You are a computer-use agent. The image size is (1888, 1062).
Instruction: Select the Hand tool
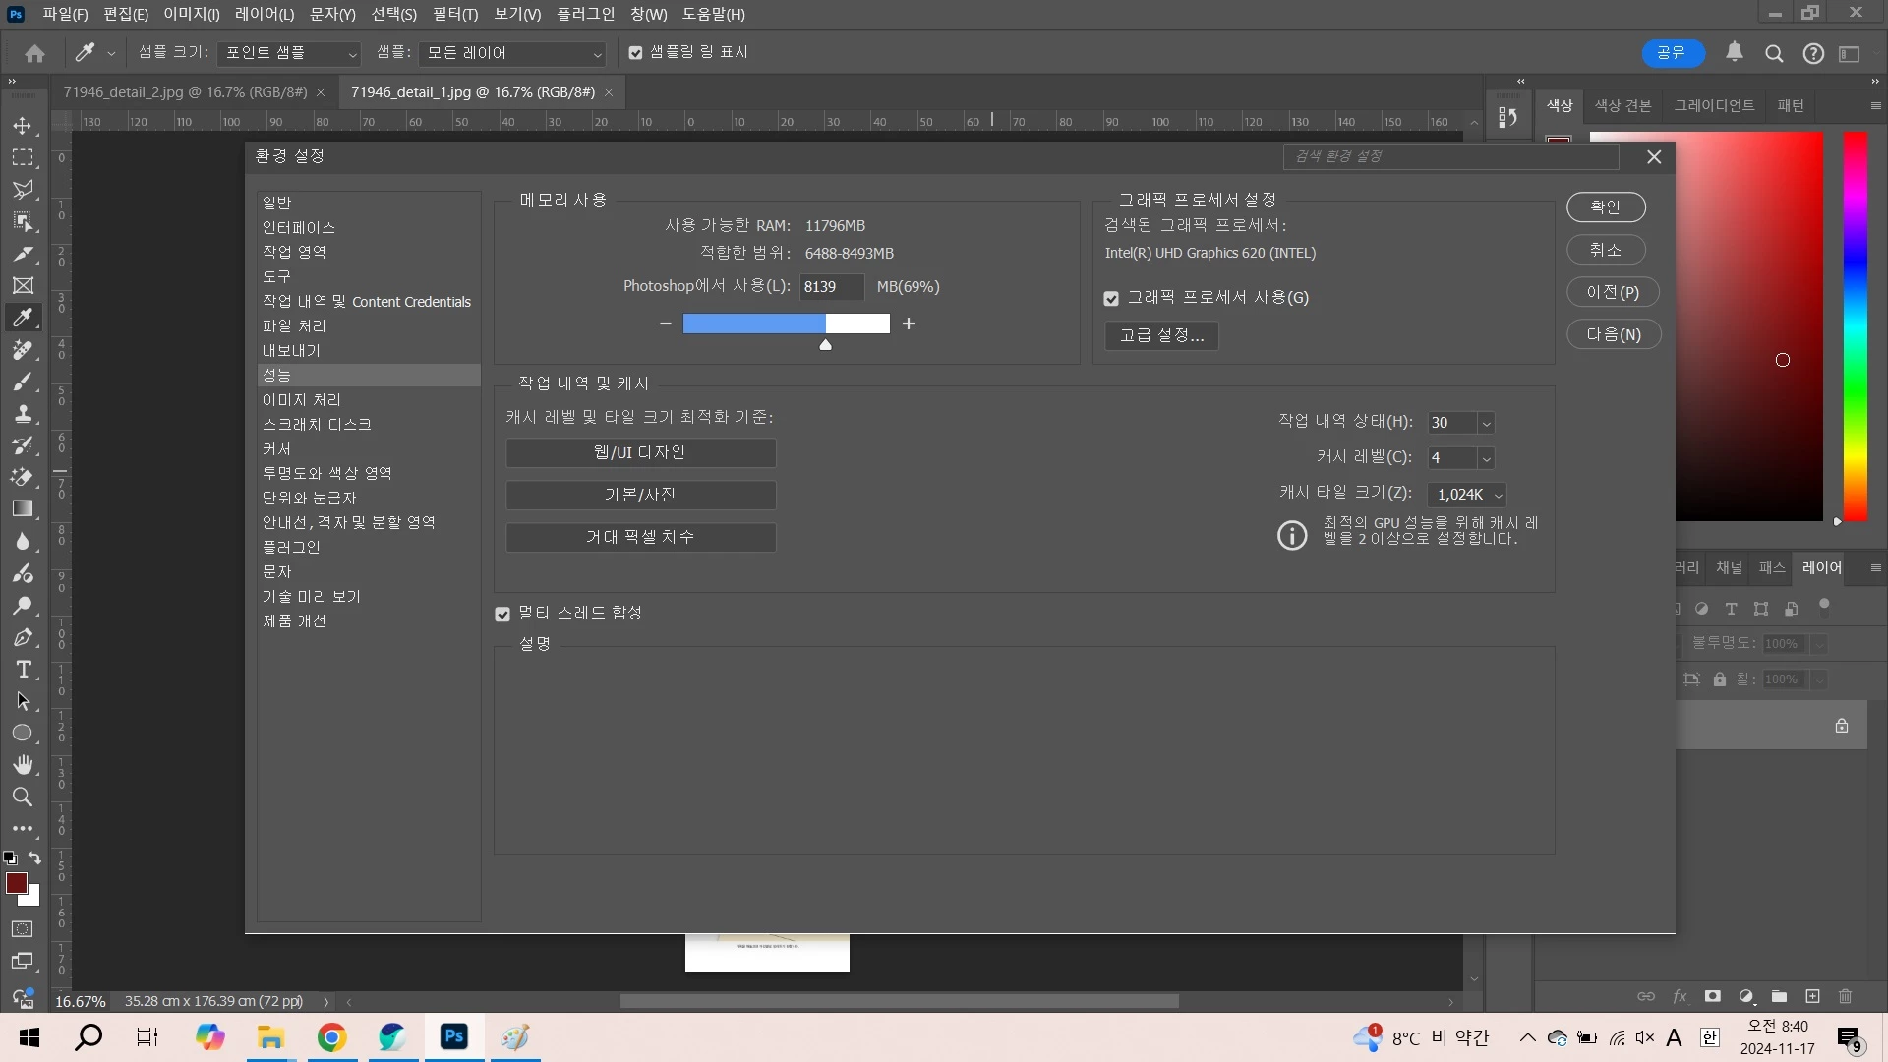coord(23,765)
